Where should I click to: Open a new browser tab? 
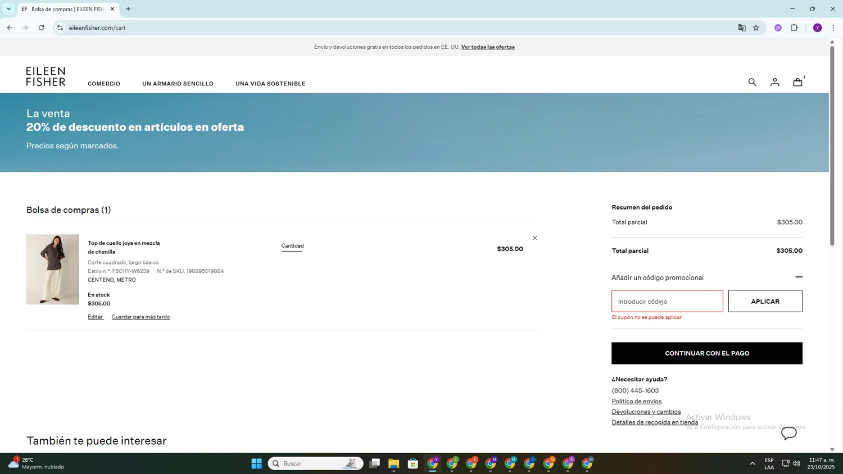pyautogui.click(x=128, y=9)
